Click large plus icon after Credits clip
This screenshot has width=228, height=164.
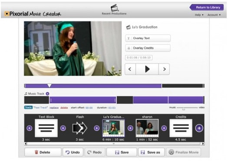199,128
